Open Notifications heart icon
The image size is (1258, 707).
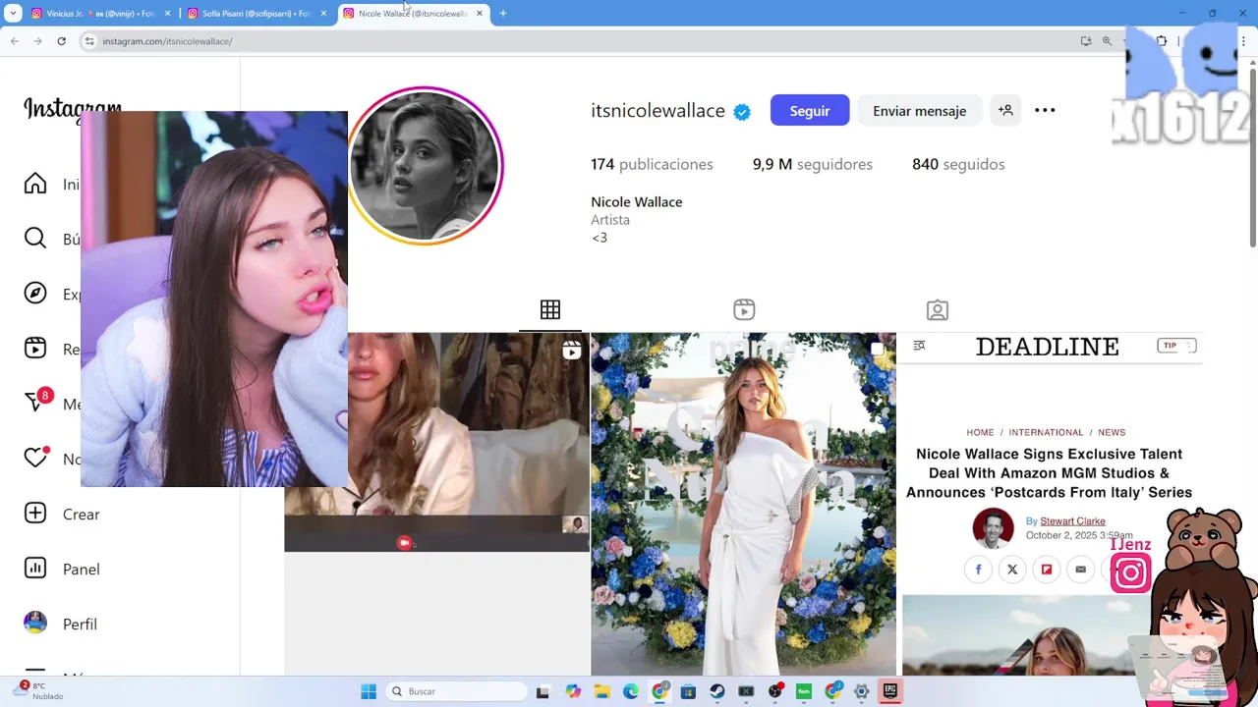click(35, 458)
